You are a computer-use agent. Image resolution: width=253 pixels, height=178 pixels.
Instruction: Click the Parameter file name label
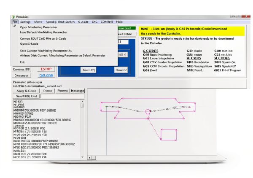pyautogui.click(x=27, y=82)
